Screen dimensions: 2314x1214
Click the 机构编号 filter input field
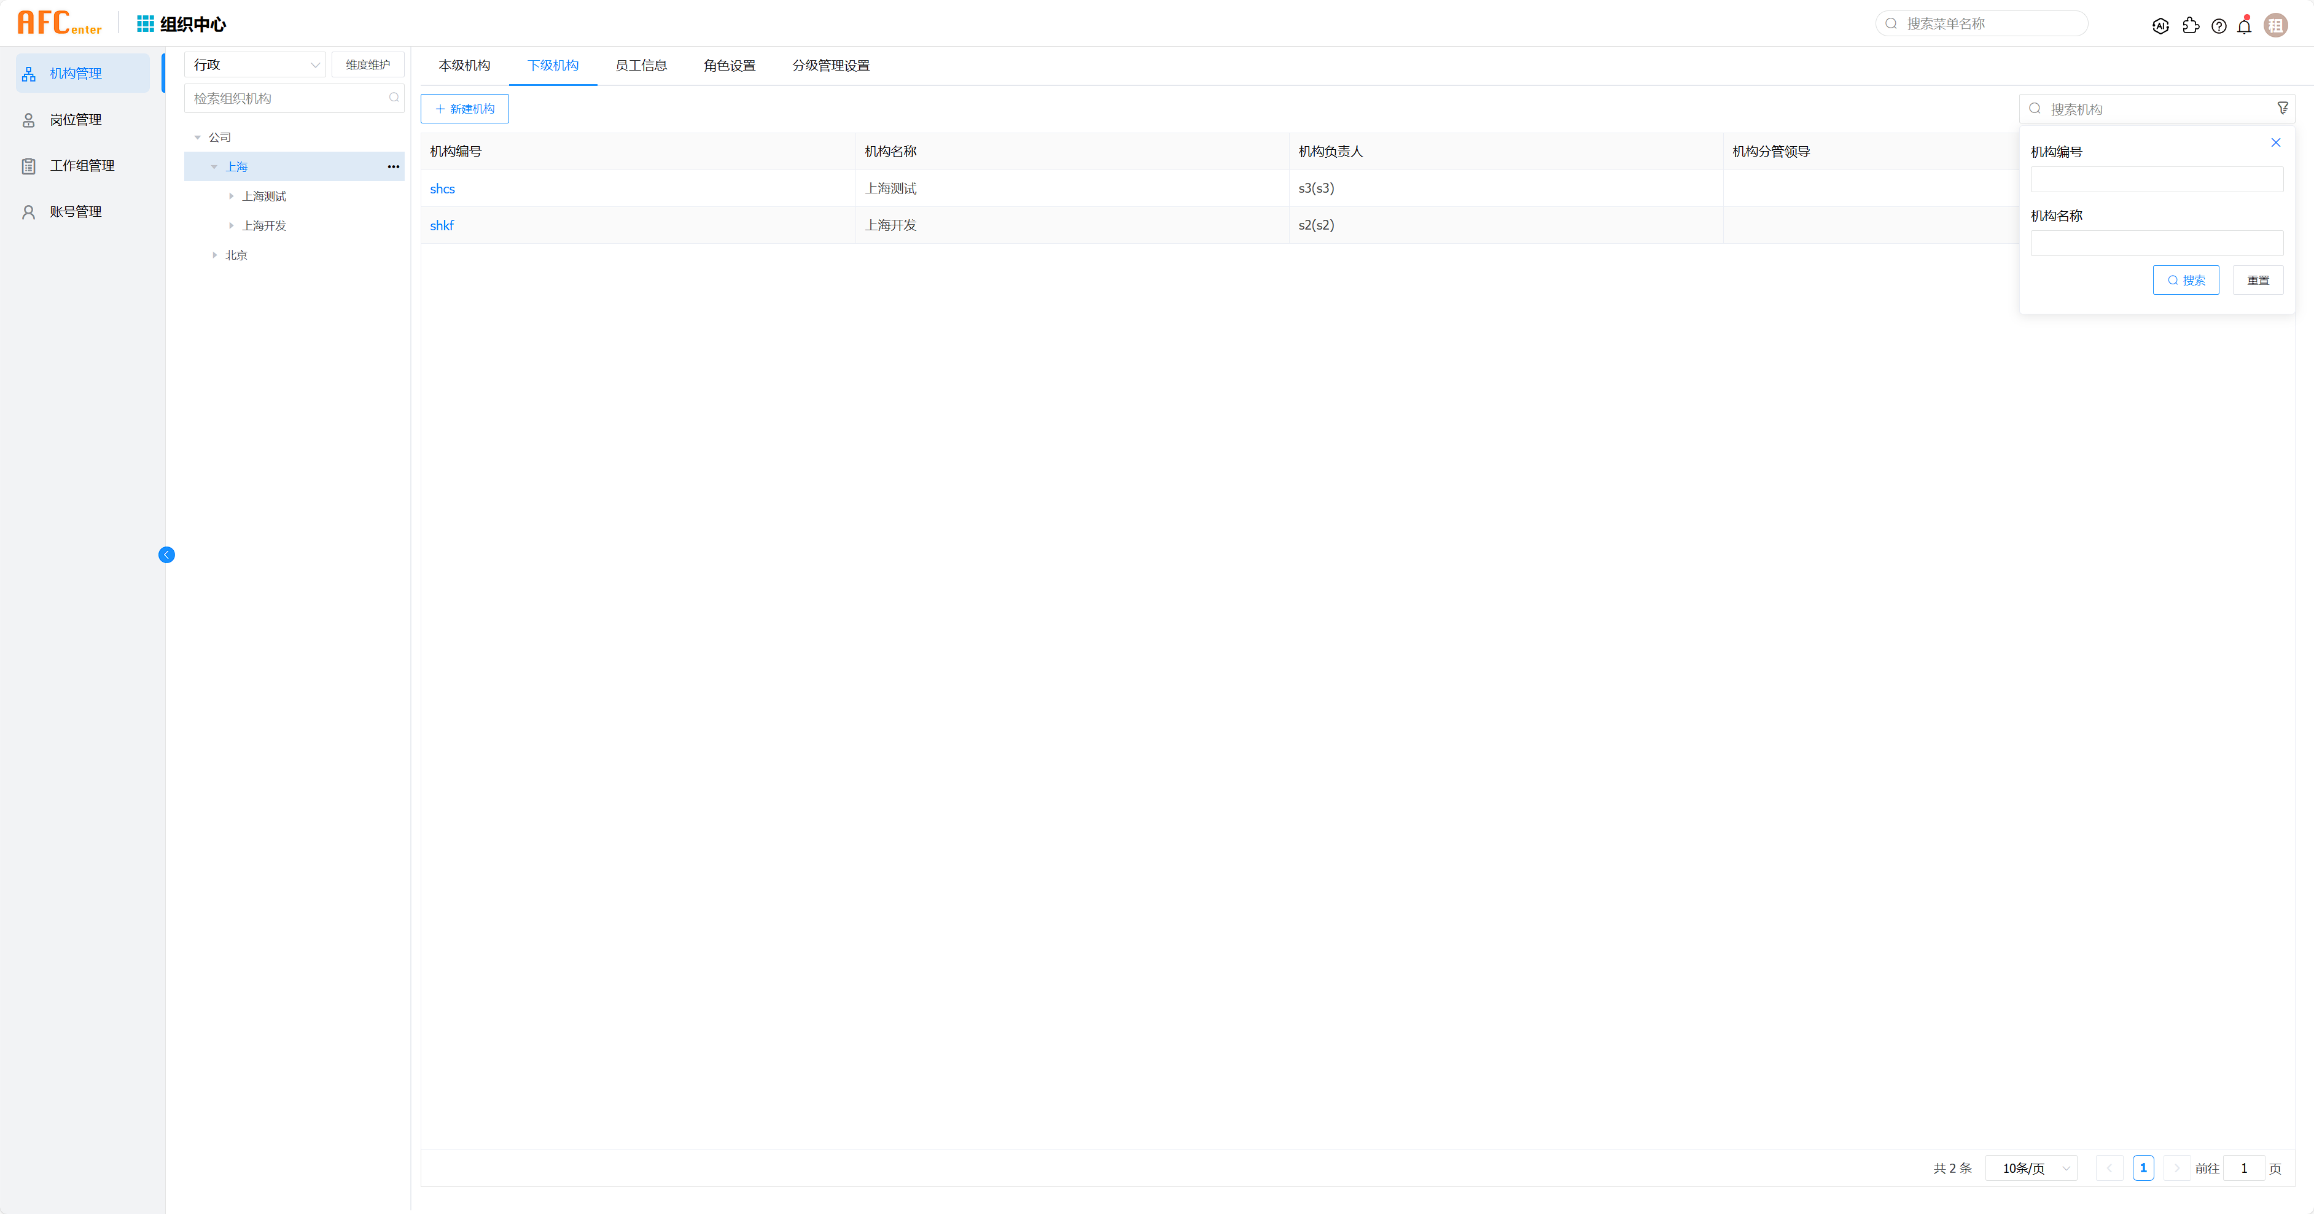(2156, 179)
